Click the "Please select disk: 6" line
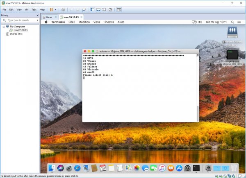This screenshot has height=178, width=246. [98, 75]
